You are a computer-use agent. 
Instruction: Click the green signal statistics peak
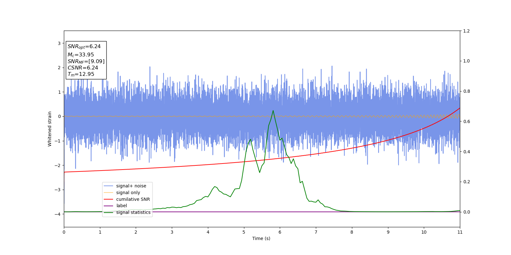[273, 111]
